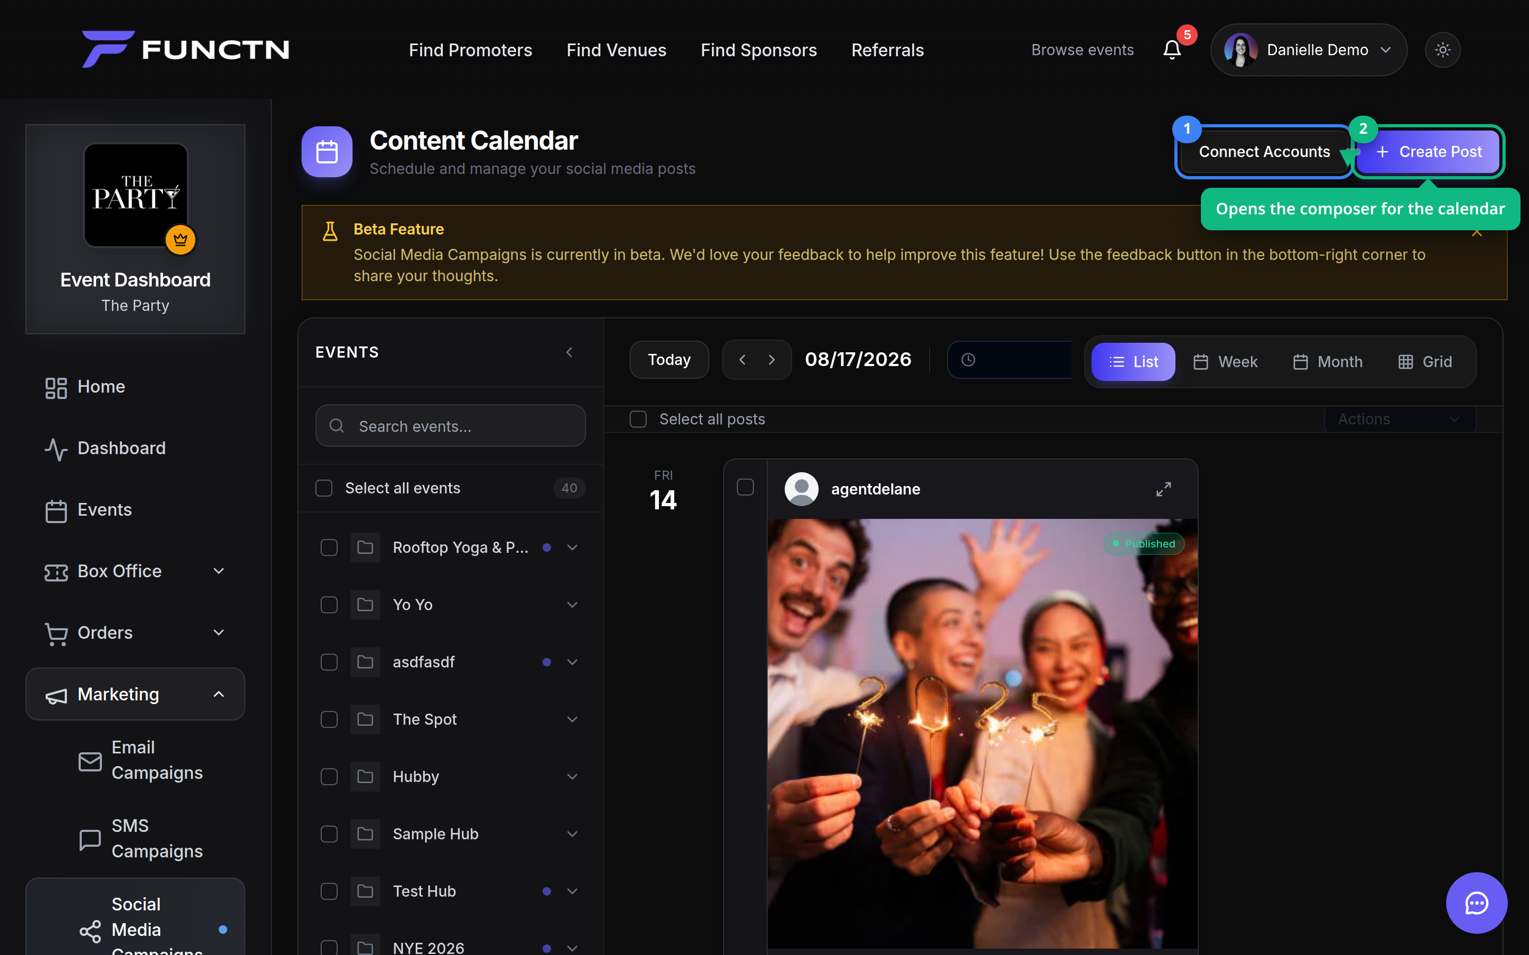Click The Party event logo
1529x955 pixels.
[136, 195]
